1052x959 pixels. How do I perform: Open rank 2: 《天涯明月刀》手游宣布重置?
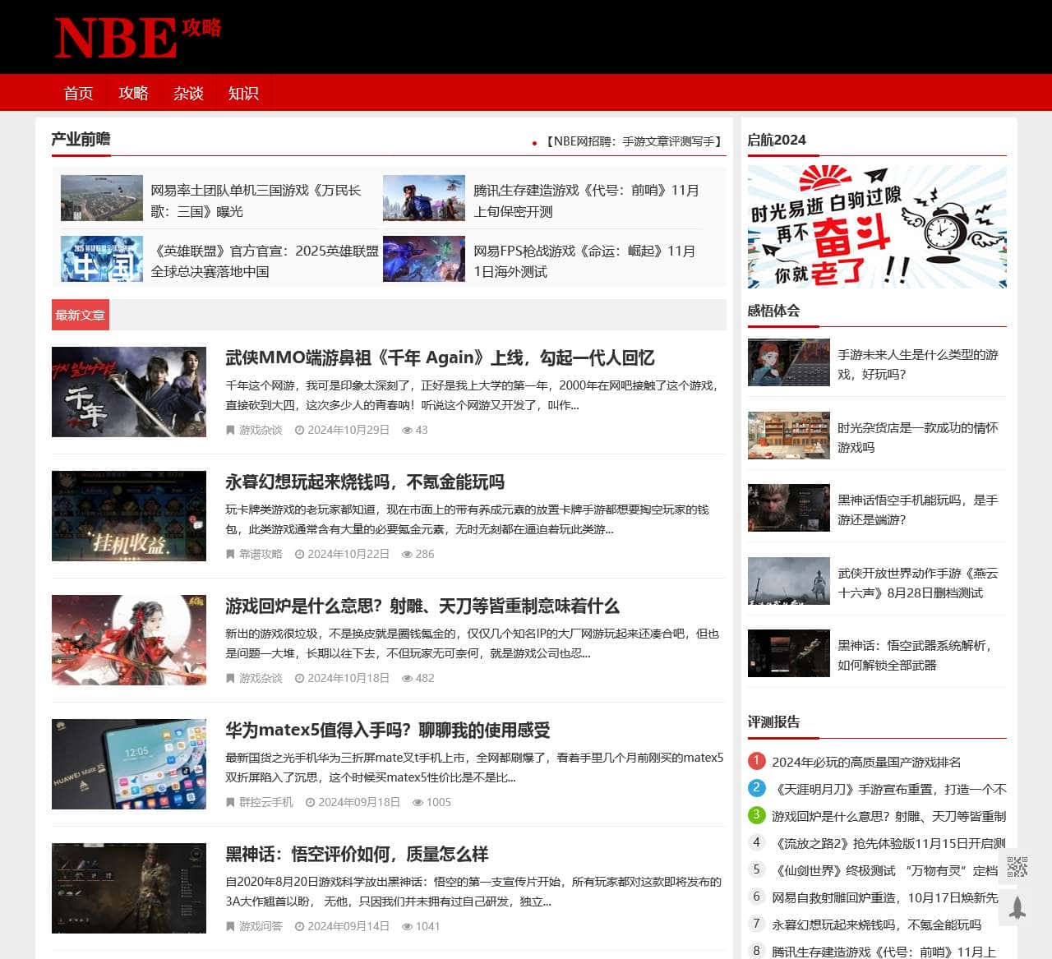889,789
